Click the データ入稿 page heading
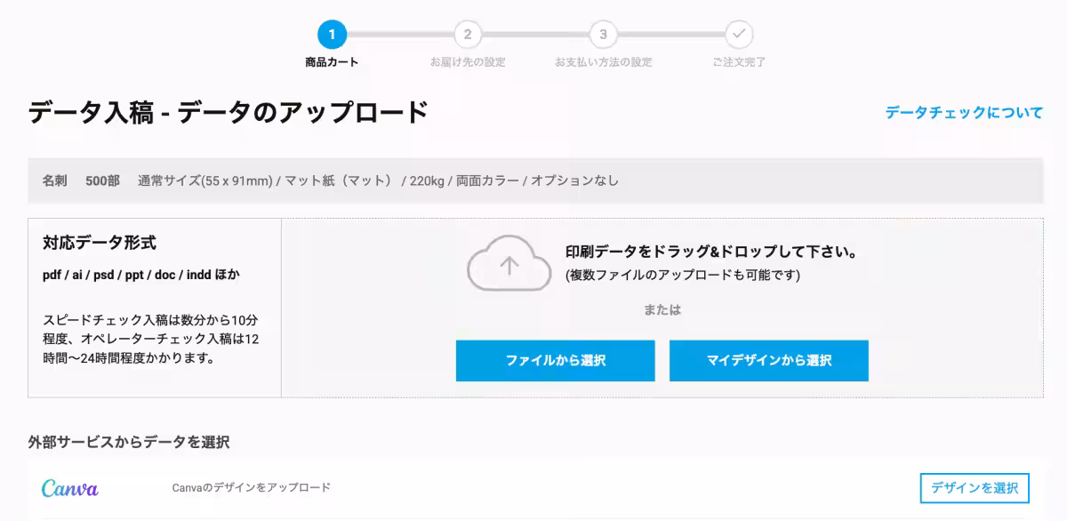The width and height of the screenshot is (1067, 521). tap(226, 112)
